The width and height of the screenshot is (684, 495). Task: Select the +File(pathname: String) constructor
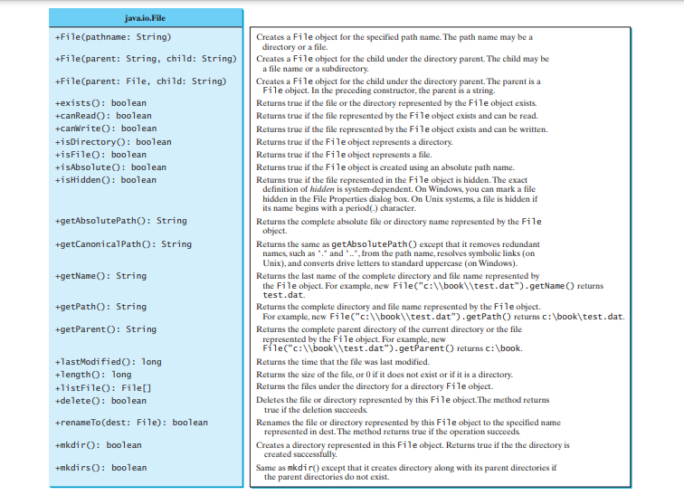tap(113, 37)
